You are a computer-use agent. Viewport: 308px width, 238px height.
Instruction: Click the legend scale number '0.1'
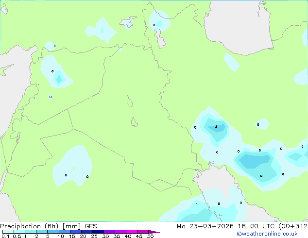click(5, 236)
